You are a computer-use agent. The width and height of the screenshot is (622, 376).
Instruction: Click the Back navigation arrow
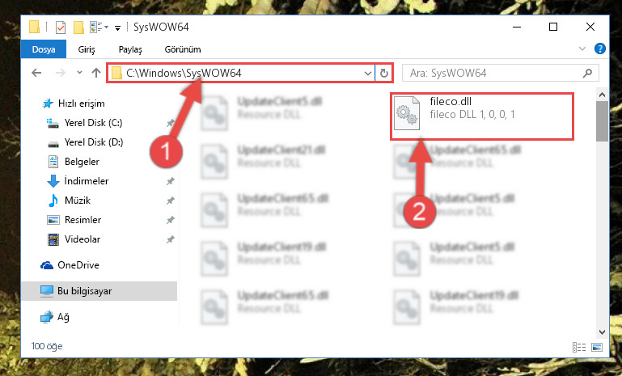click(36, 73)
